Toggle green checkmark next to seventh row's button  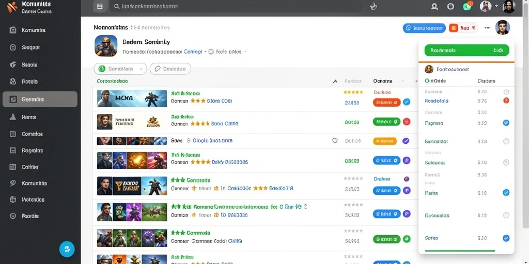[x=407, y=239]
